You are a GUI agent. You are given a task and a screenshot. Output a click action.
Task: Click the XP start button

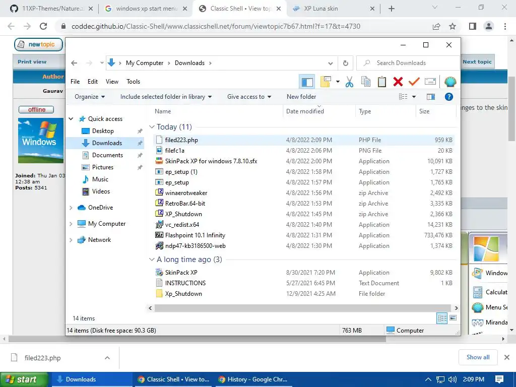(24, 379)
